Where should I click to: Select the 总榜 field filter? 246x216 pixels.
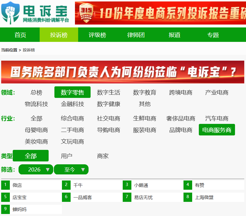pyautogui.click(x=36, y=92)
